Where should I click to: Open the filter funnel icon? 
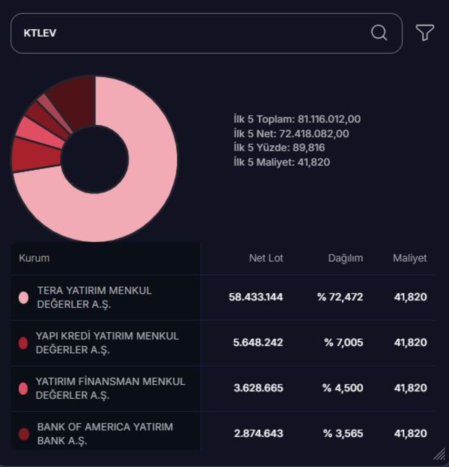coord(425,33)
